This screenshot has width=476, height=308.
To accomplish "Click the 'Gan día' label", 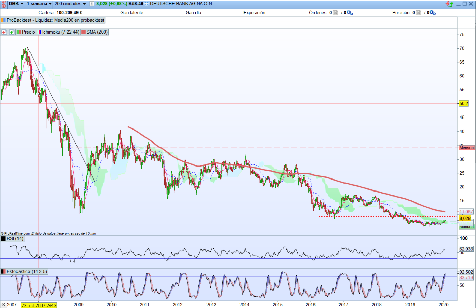I will click(194, 13).
